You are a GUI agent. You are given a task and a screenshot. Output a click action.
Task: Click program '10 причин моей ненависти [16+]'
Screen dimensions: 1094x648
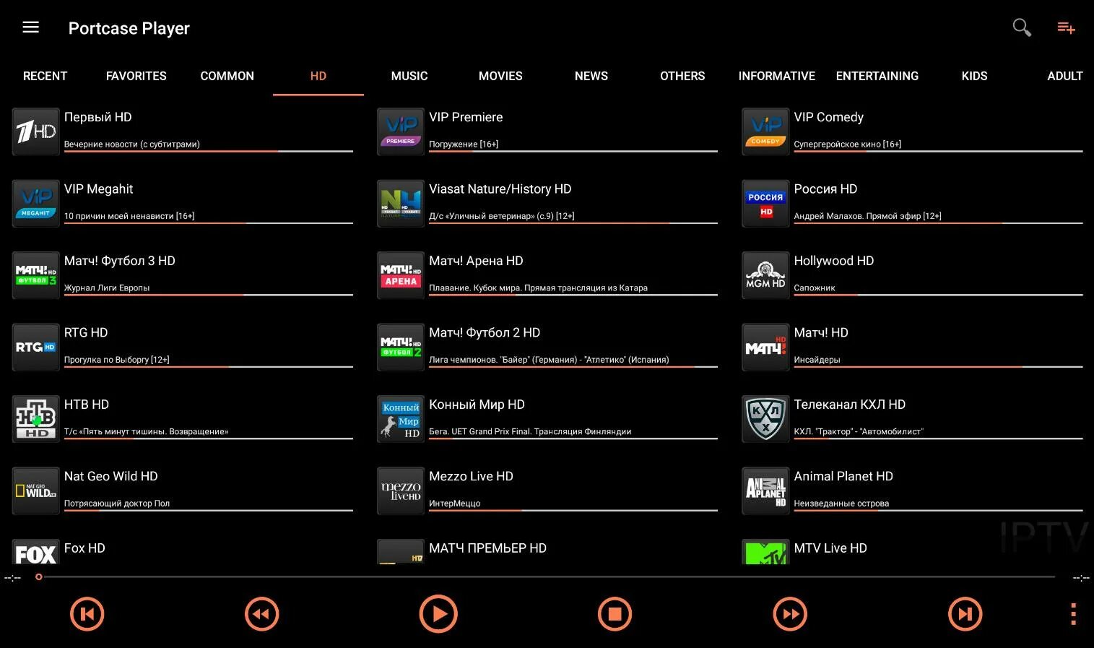(129, 215)
